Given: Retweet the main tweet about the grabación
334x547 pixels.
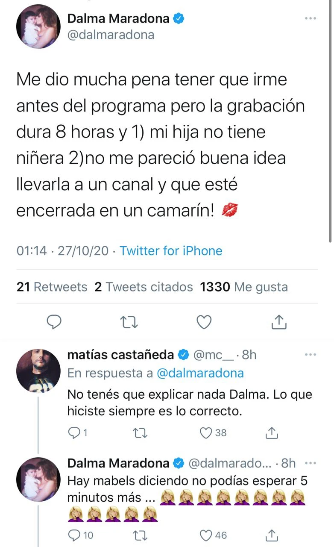Looking at the screenshot, I should (129, 322).
